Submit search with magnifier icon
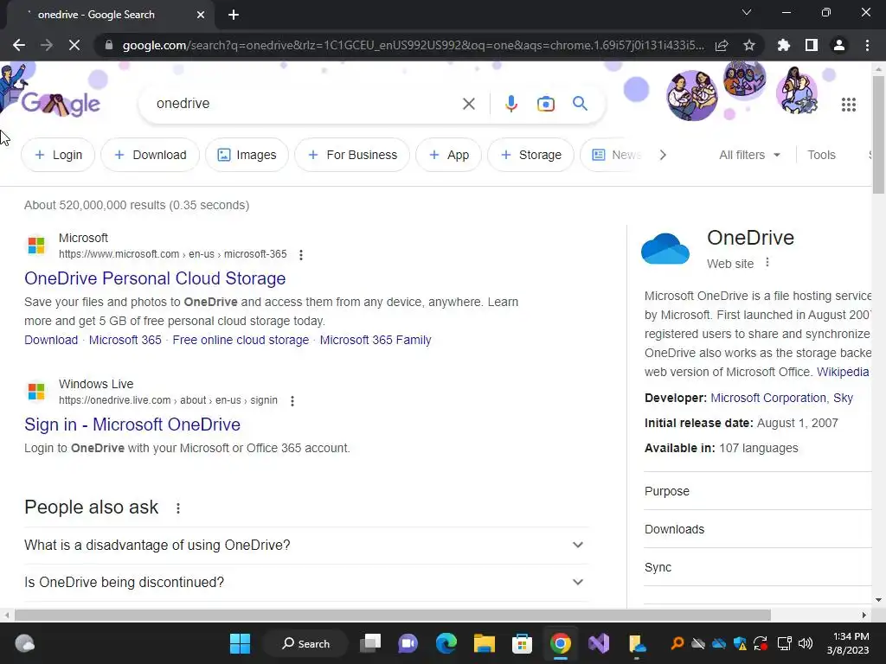Viewport: 886px width, 664px height. (x=580, y=104)
